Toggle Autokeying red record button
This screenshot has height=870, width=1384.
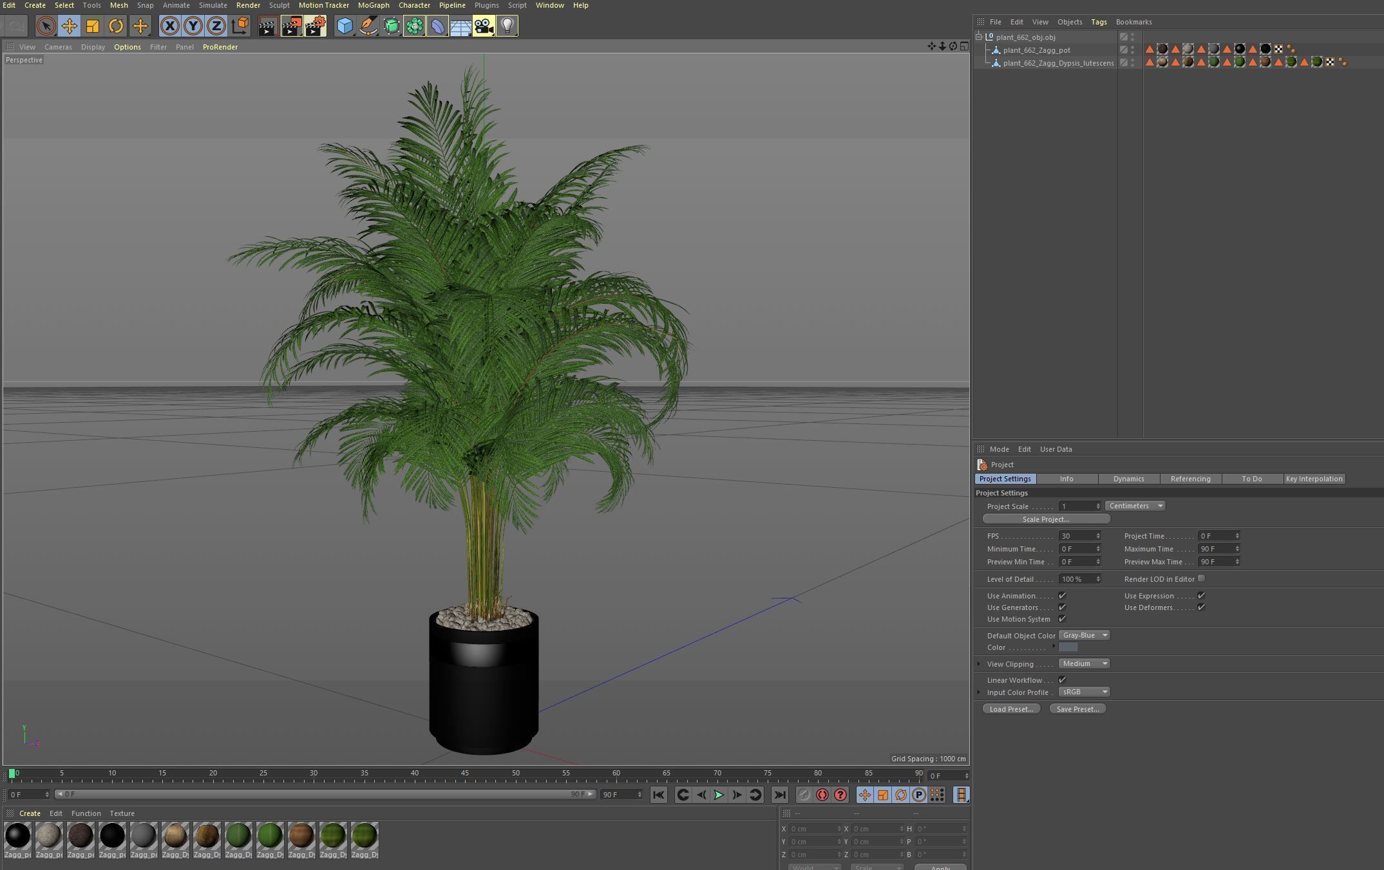(x=822, y=795)
